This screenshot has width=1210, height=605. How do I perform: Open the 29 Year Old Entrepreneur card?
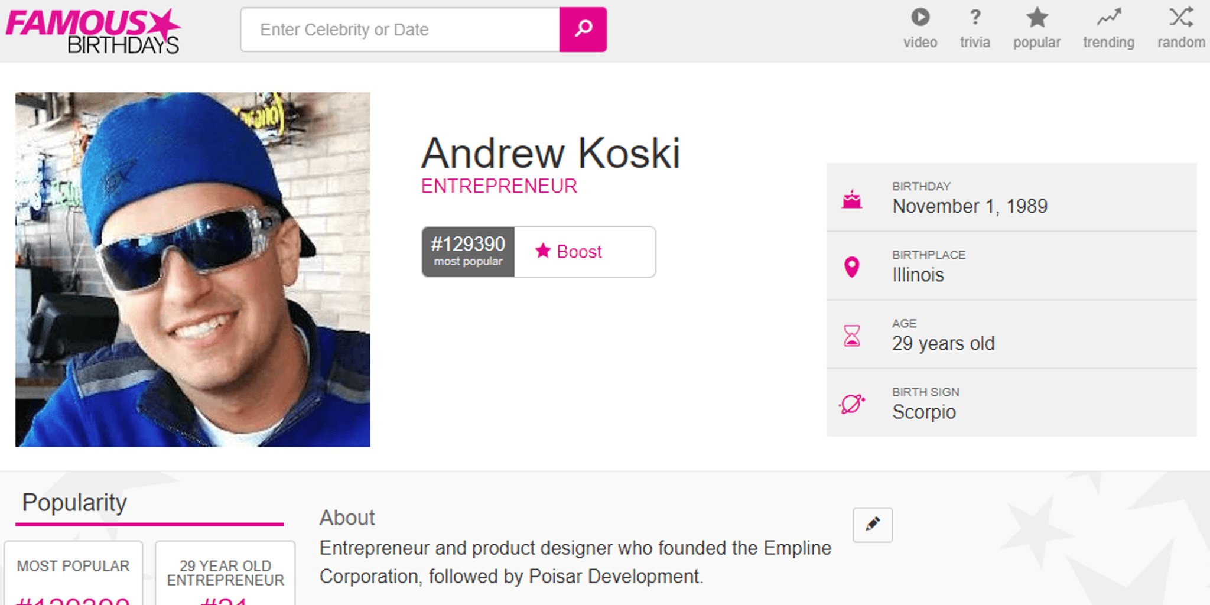pyautogui.click(x=225, y=574)
